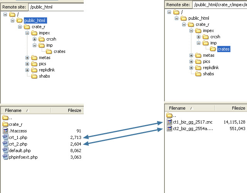This screenshot has width=247, height=193.
Task: Click the ct2_biz_gg_2554a file icon
Action: coord(169,129)
